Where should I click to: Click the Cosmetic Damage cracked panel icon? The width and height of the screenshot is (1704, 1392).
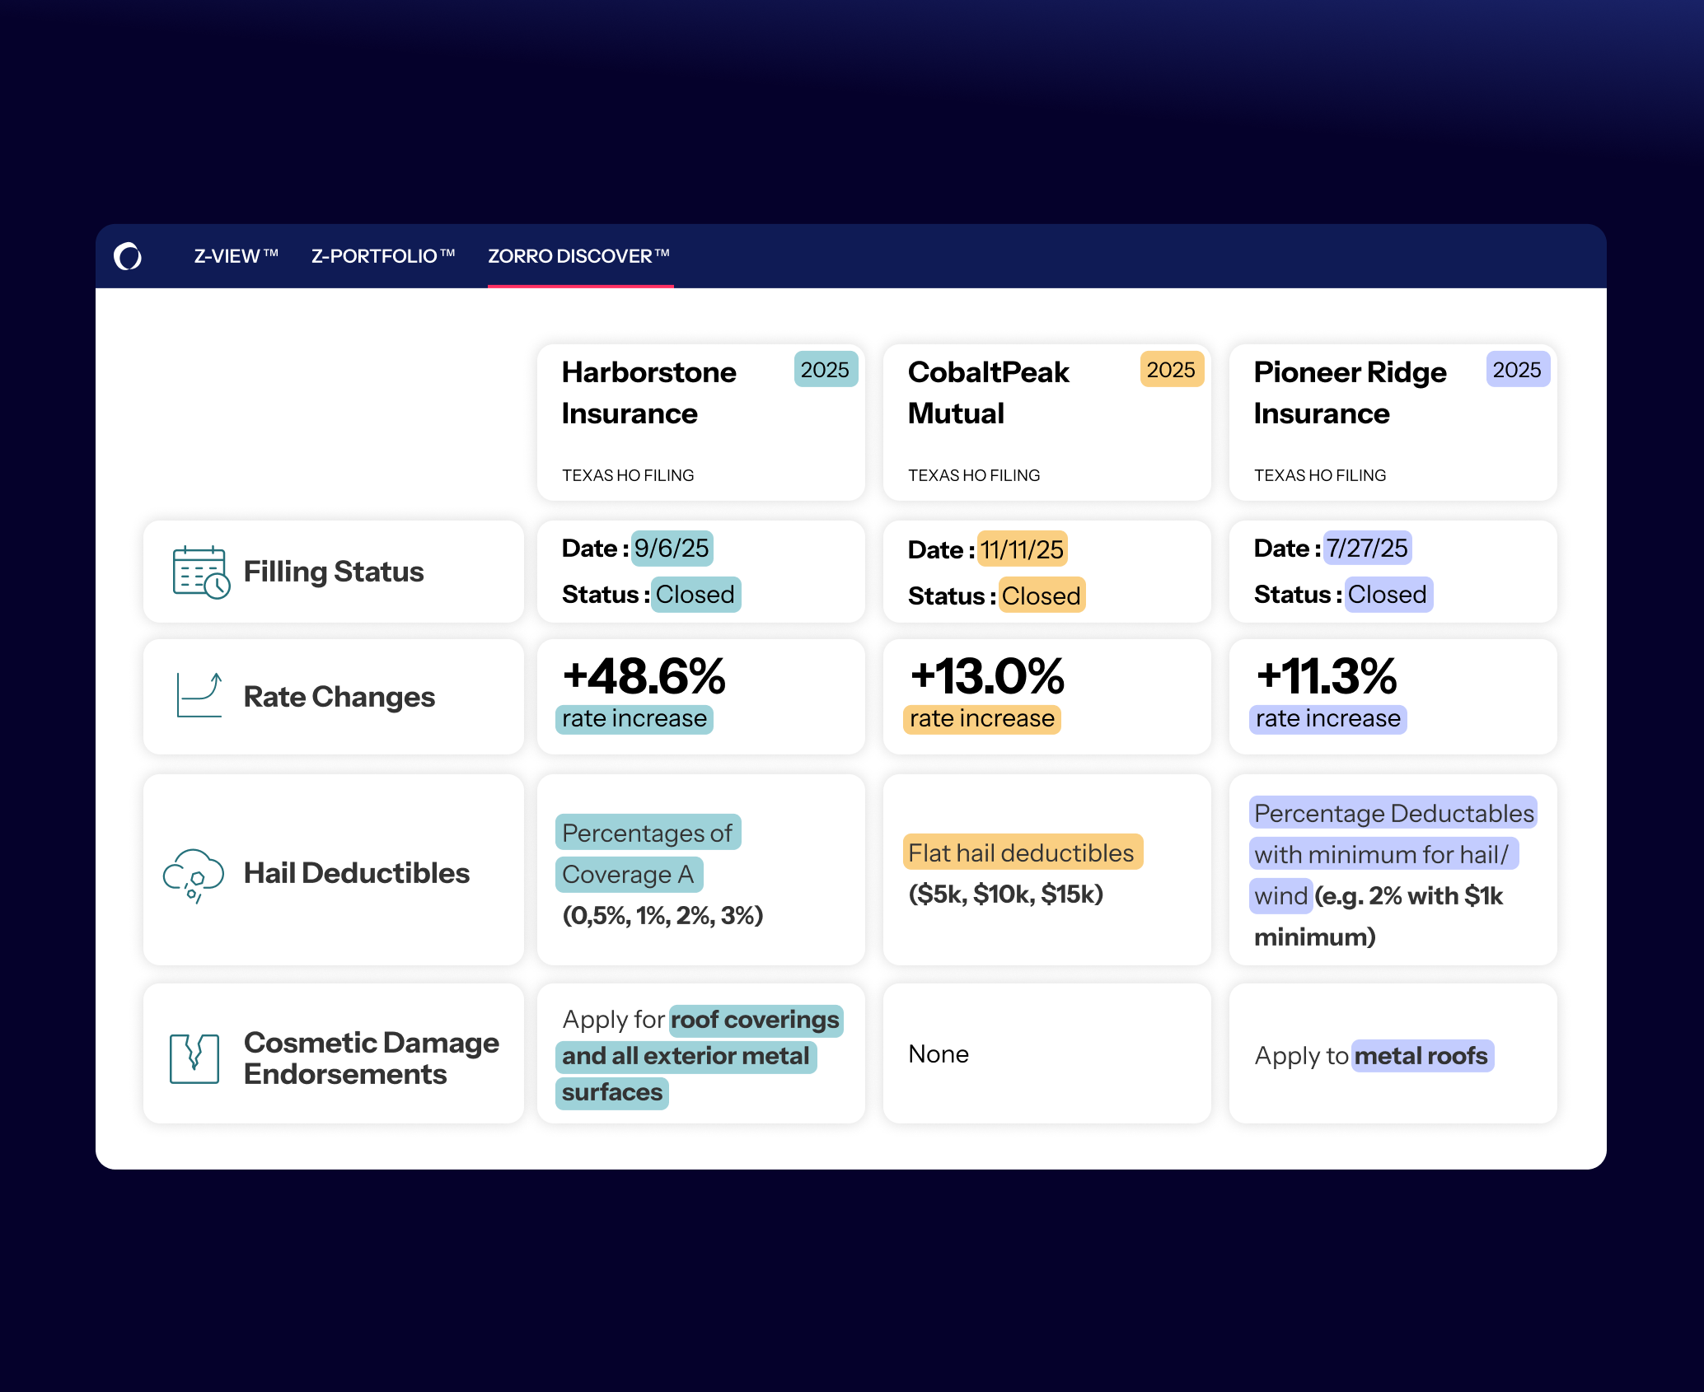point(194,1058)
